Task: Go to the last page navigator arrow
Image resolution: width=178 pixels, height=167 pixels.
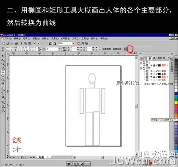Action: pyautogui.click(x=34, y=157)
